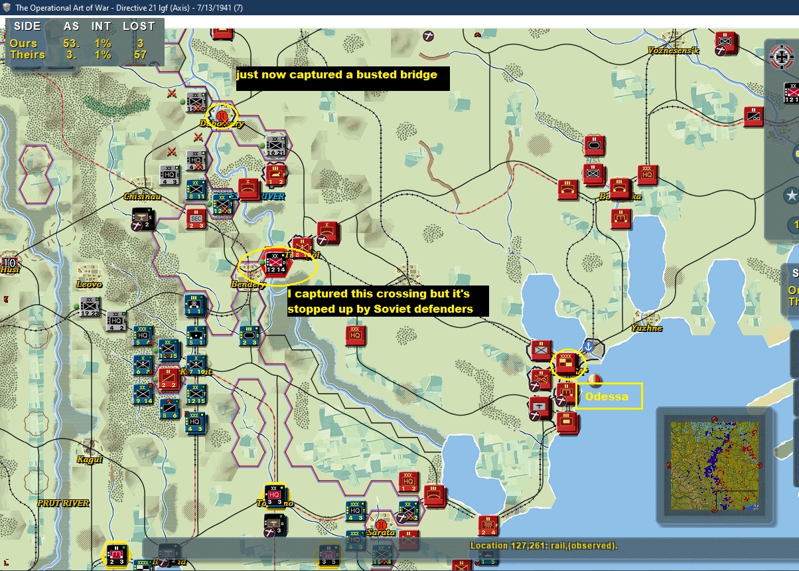Select the red SEC 2-3 security unit
The image size is (799, 571).
click(x=196, y=218)
